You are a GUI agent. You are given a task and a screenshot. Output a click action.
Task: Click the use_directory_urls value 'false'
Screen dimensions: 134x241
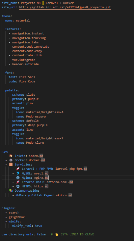[41, 234]
